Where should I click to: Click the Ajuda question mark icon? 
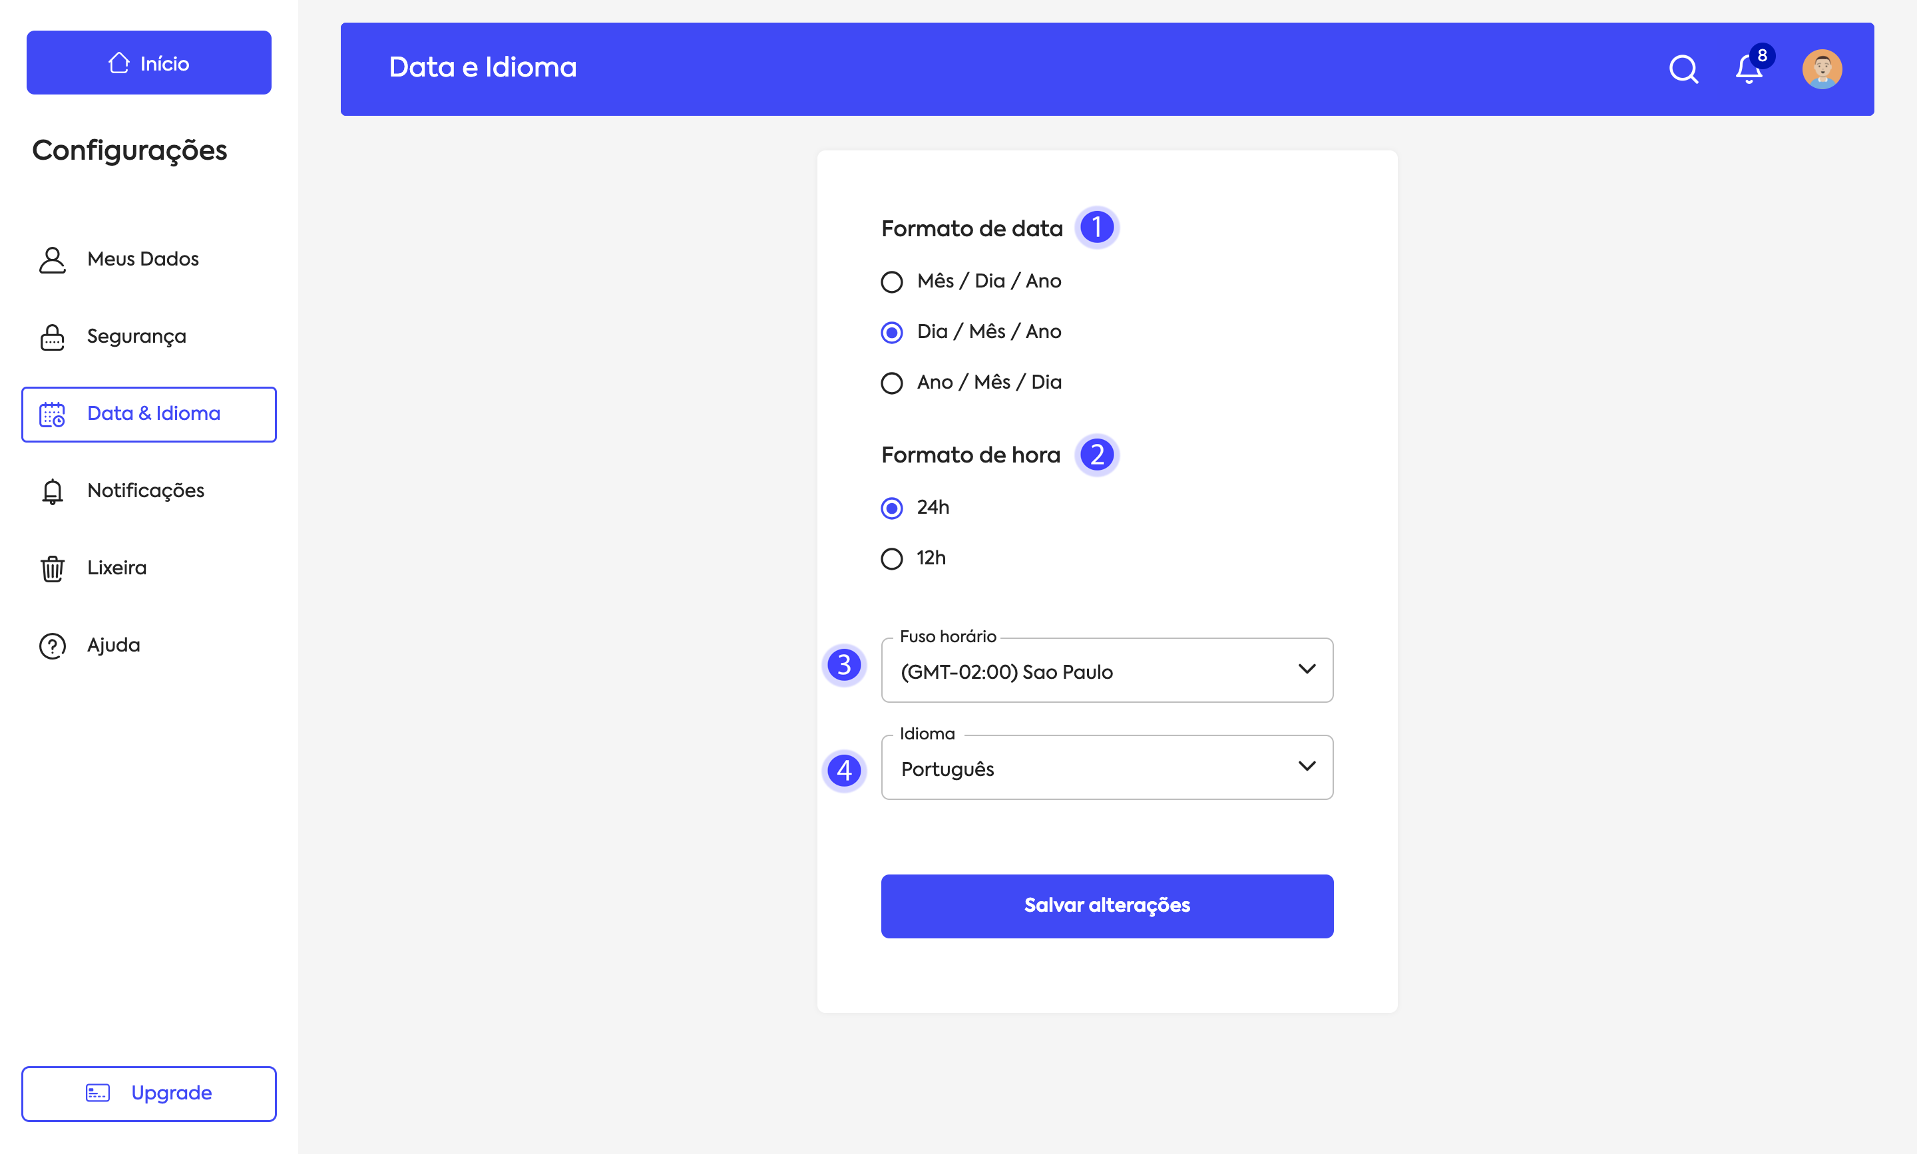(52, 646)
